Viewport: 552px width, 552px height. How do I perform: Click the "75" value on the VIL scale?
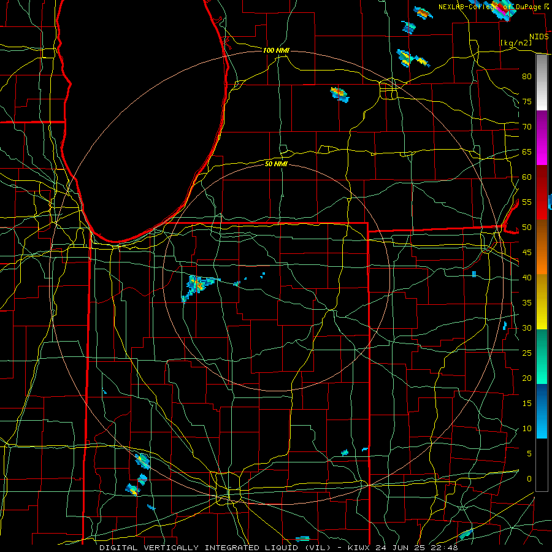click(x=527, y=102)
